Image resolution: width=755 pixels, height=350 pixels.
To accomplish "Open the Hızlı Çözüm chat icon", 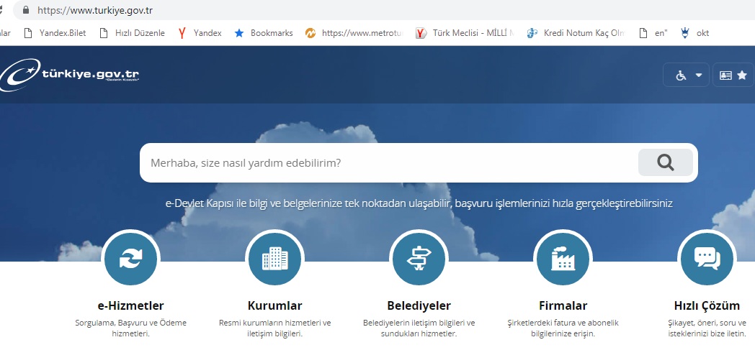I will pos(707,258).
